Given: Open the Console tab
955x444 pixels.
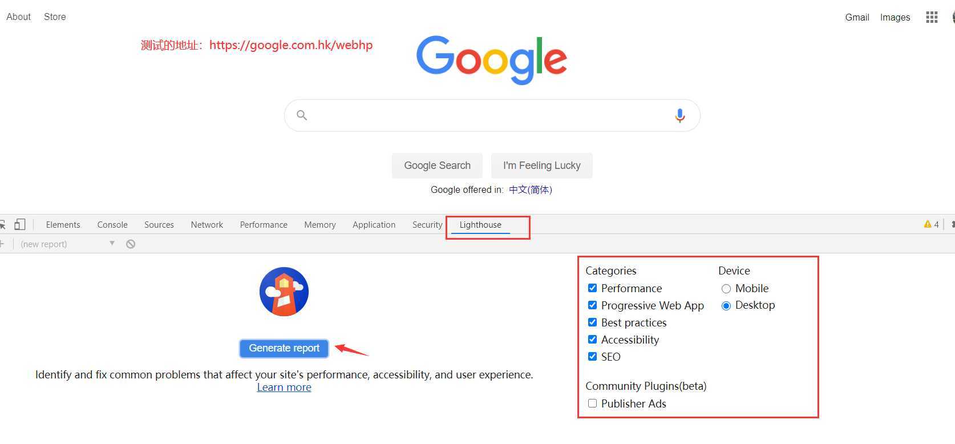Looking at the screenshot, I should (112, 225).
